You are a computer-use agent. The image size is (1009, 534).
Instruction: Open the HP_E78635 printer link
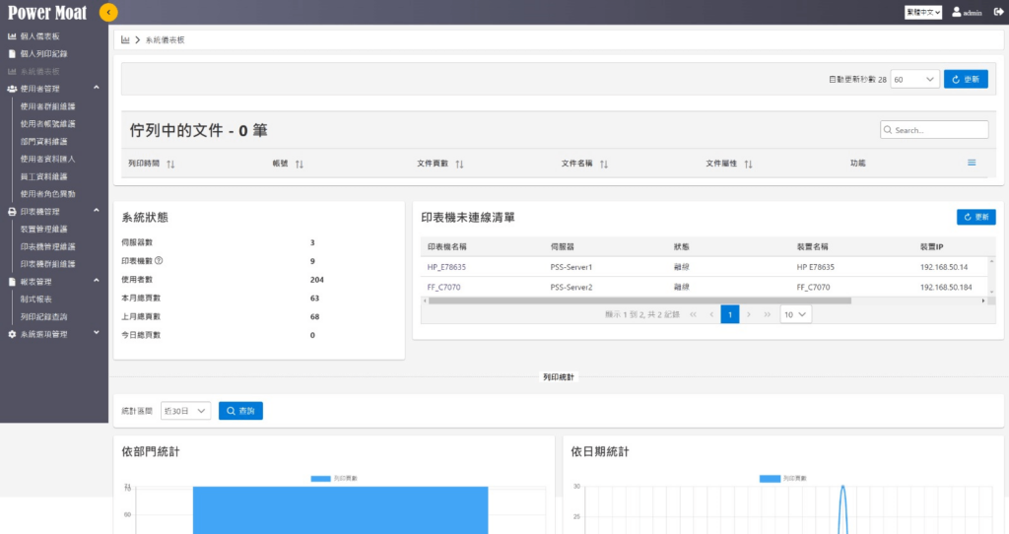tap(446, 267)
